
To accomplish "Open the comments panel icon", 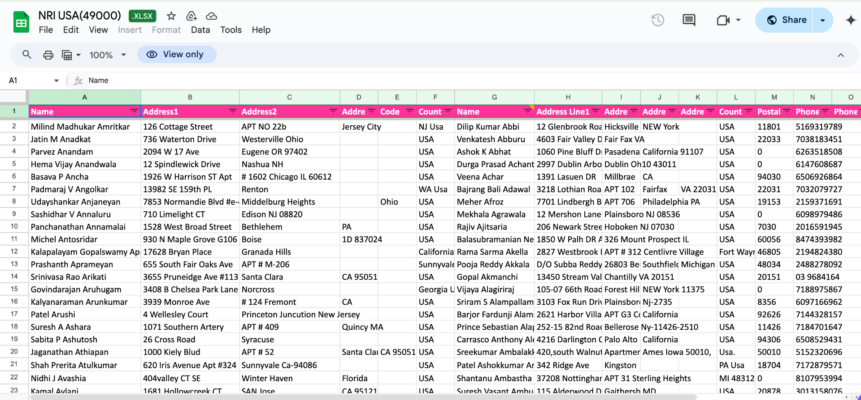I will [689, 20].
